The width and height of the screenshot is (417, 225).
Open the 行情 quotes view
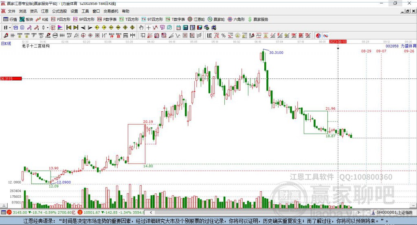(x=10, y=19)
